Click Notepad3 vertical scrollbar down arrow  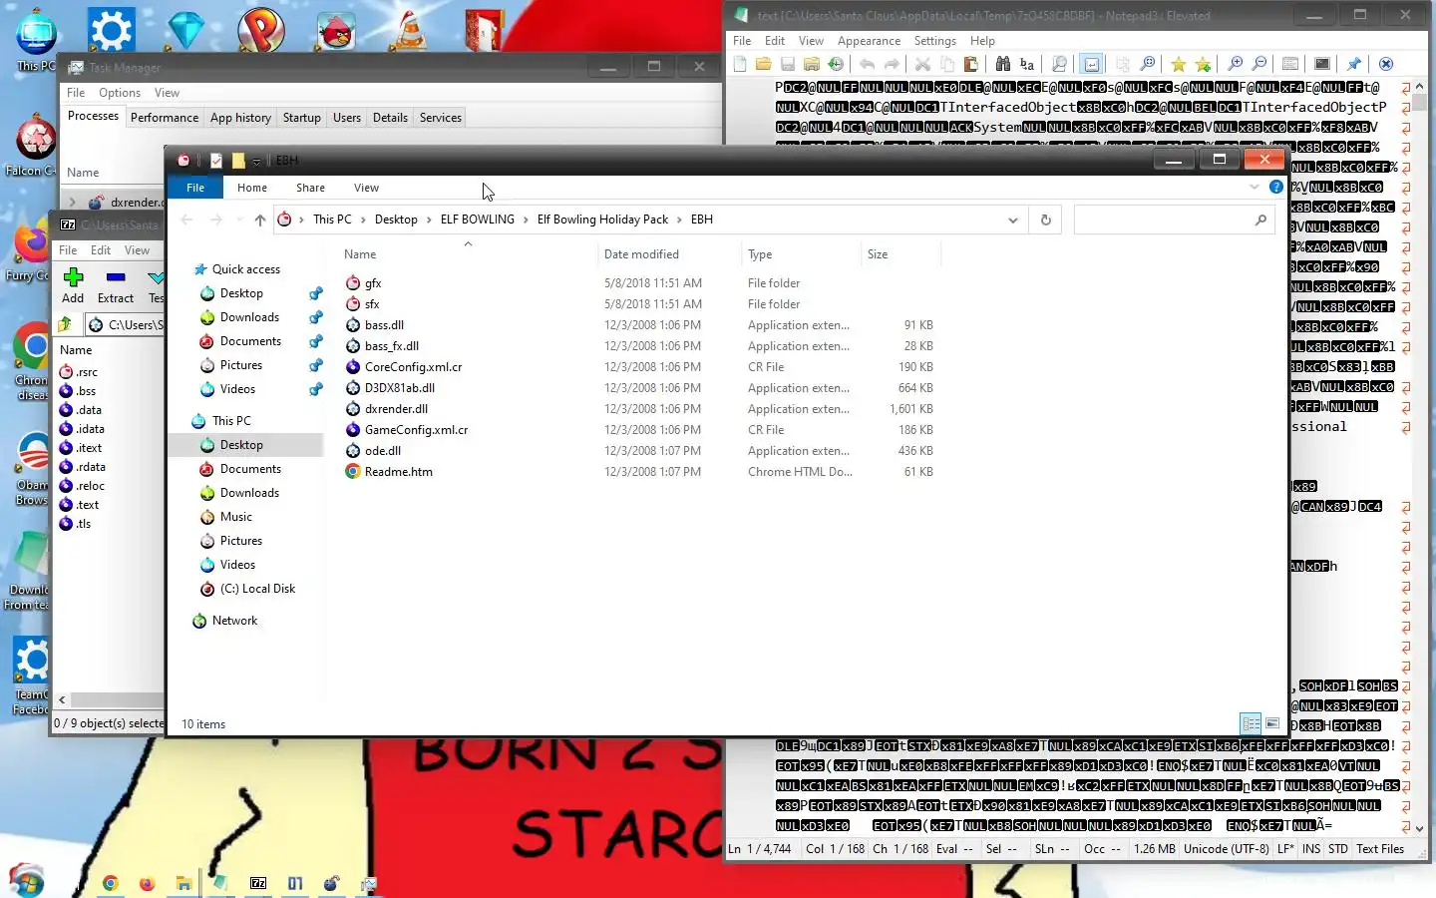tap(1420, 828)
